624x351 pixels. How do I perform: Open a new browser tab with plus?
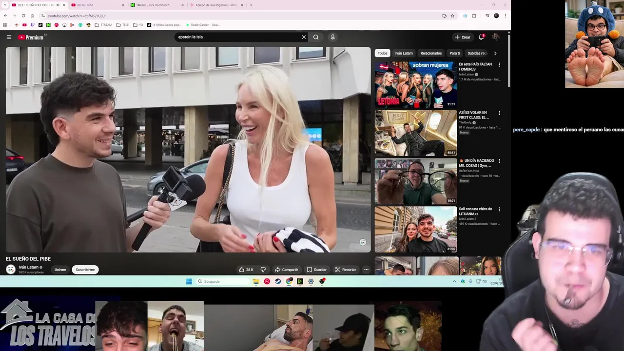point(251,5)
